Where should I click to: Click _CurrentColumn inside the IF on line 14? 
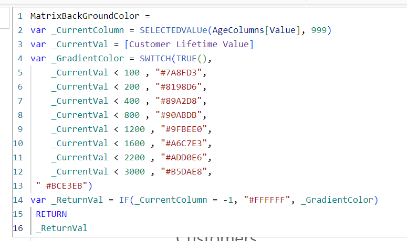pos(171,200)
